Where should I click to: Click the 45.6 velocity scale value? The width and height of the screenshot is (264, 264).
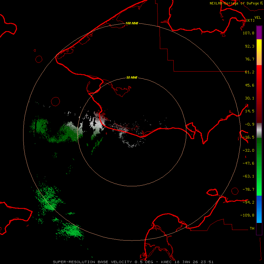pyautogui.click(x=250, y=85)
